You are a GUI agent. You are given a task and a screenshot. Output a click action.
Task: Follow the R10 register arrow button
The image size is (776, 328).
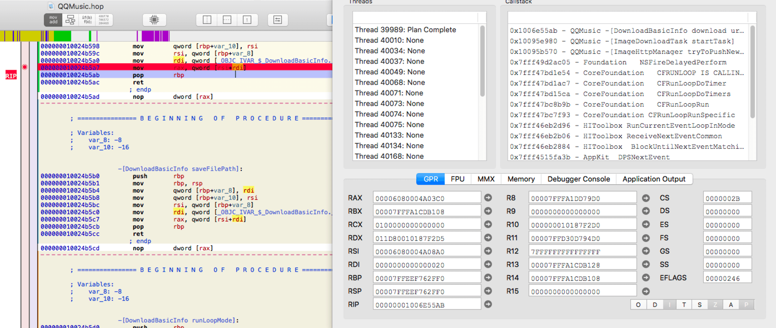(646, 224)
